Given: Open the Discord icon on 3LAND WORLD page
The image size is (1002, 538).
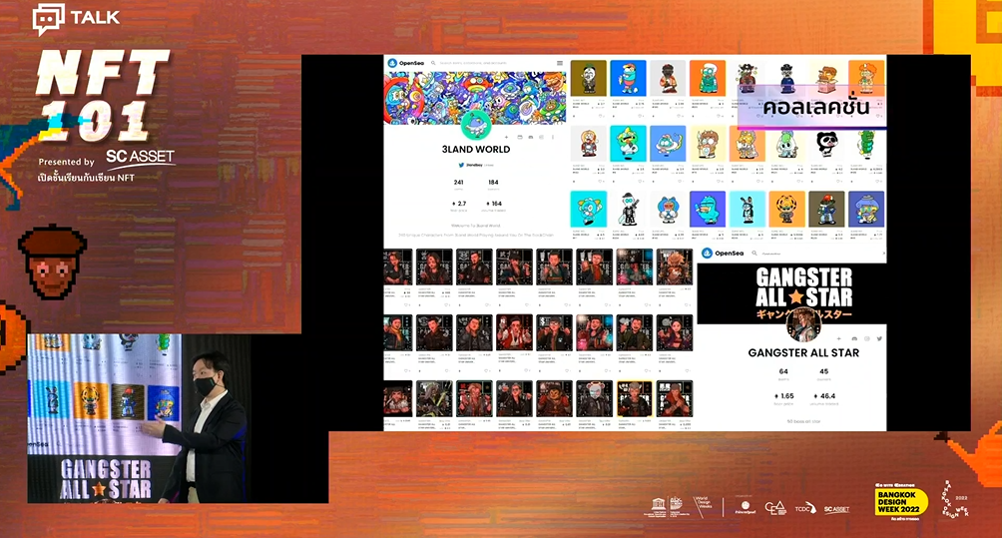Looking at the screenshot, I should (530, 137).
